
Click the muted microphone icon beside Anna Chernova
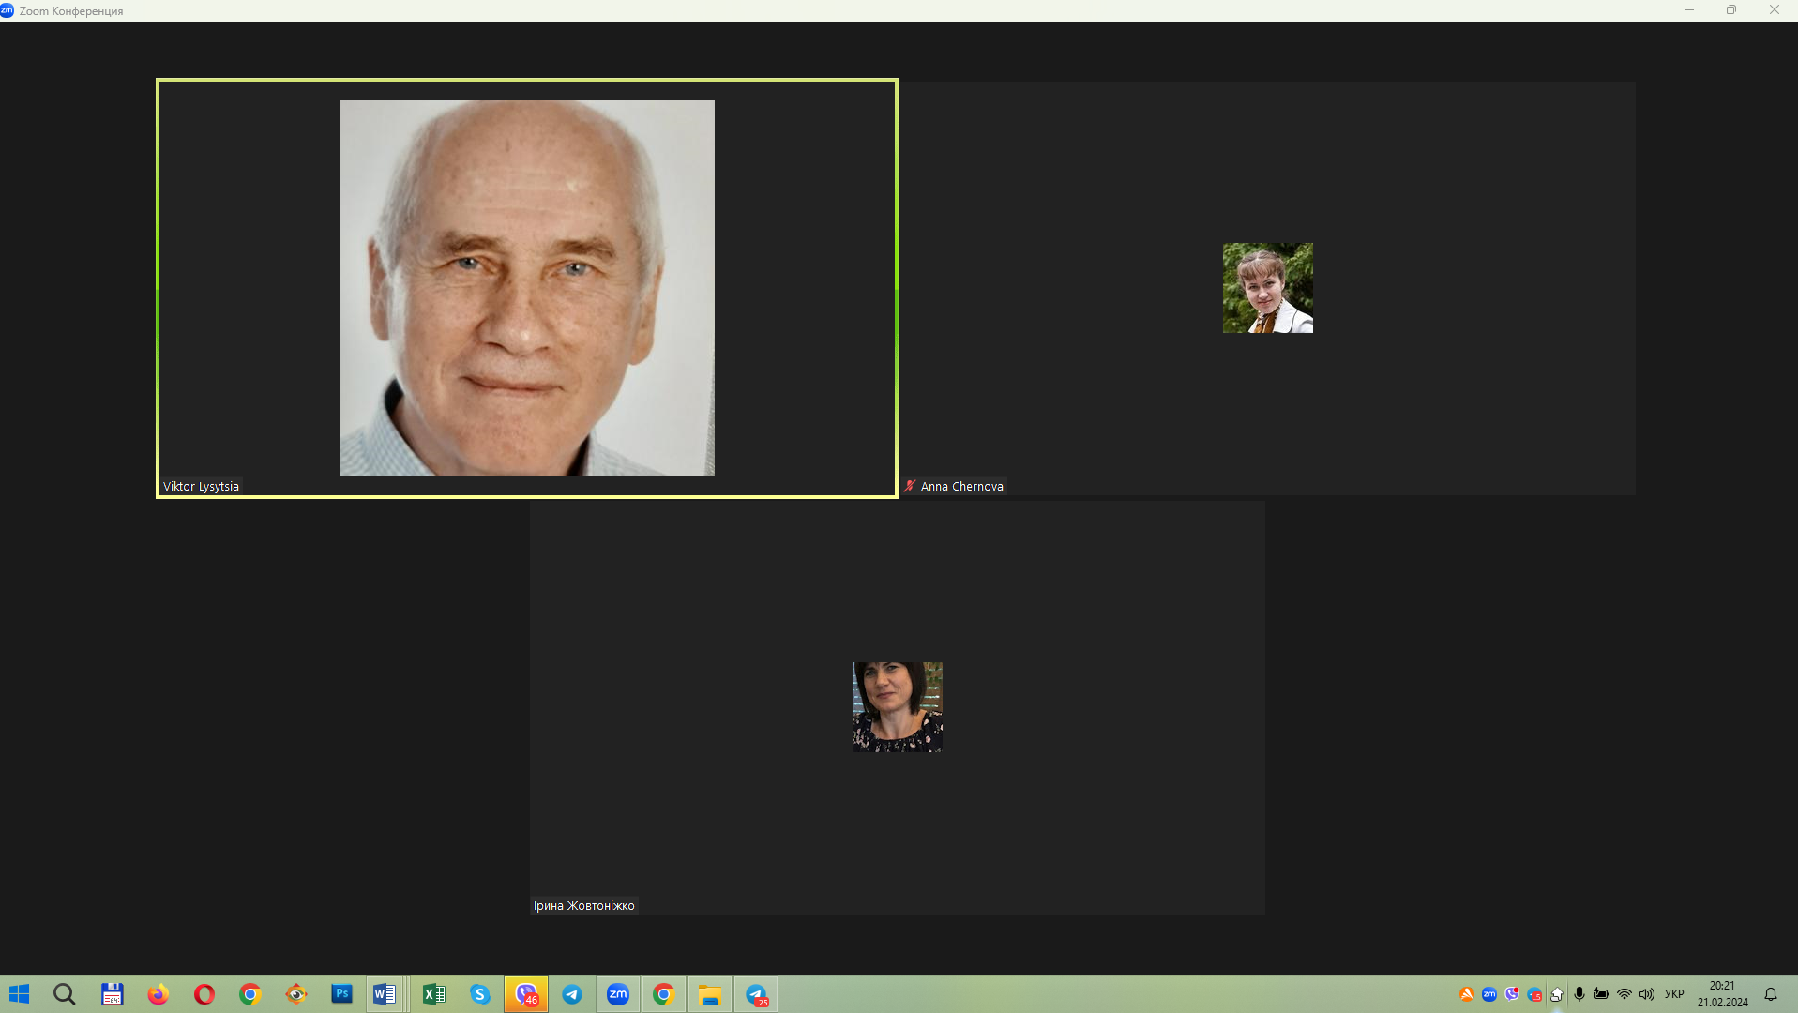pyautogui.click(x=910, y=486)
